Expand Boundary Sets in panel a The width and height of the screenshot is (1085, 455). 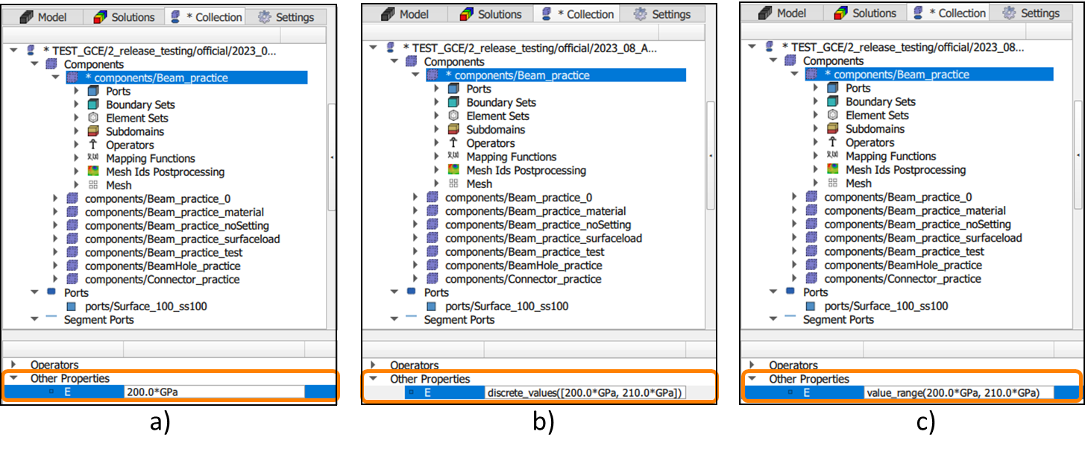(x=76, y=104)
